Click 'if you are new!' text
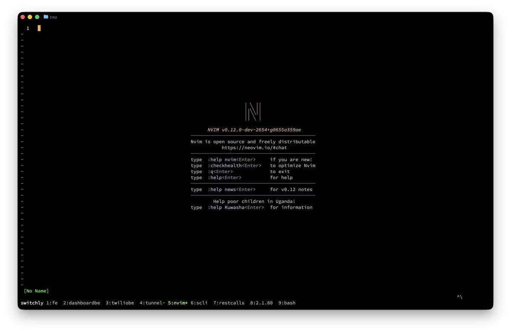Image resolution: width=511 pixels, height=333 pixels. (291, 159)
